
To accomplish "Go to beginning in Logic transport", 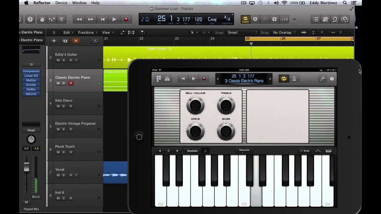I will point(102,19).
